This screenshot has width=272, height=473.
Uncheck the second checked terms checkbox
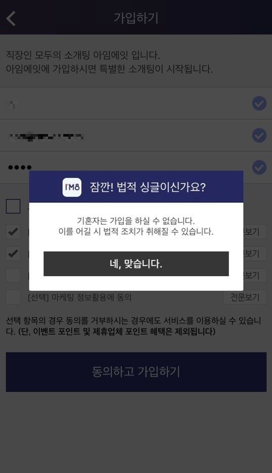[x=13, y=253]
